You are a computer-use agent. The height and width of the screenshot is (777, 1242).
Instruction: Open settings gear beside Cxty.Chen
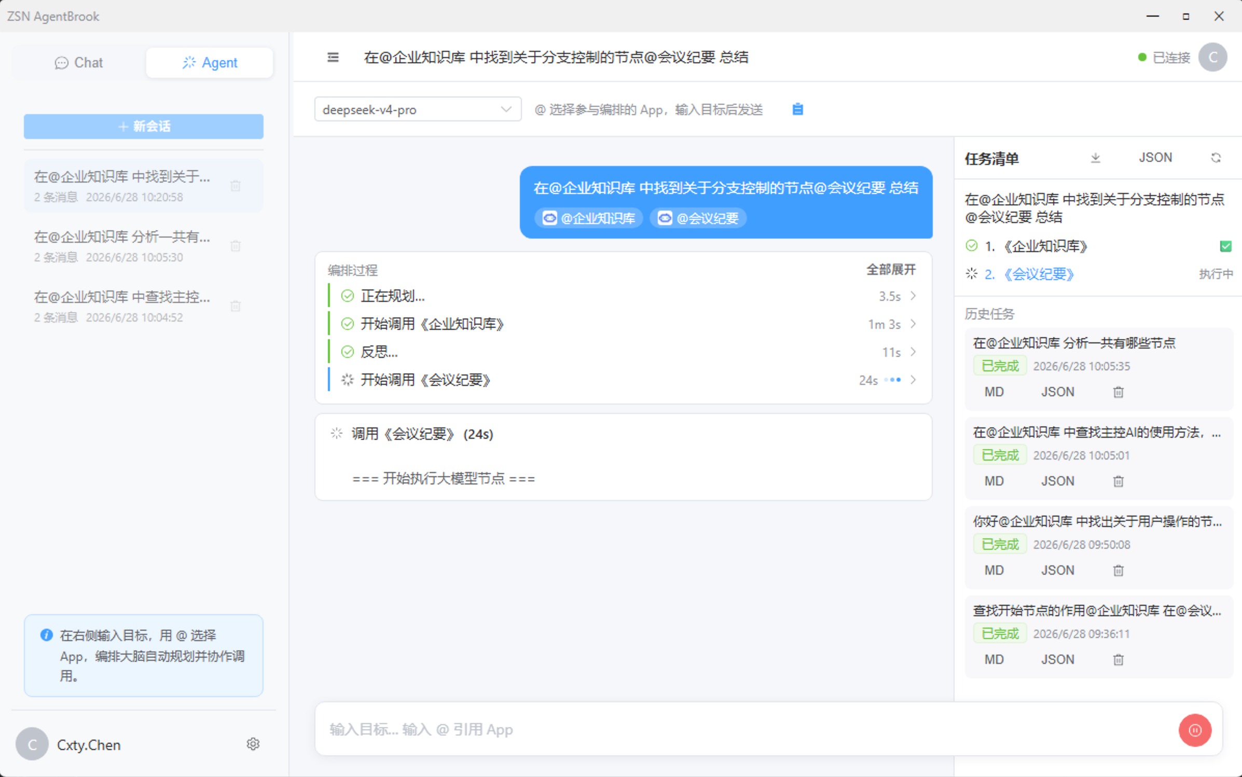253,744
